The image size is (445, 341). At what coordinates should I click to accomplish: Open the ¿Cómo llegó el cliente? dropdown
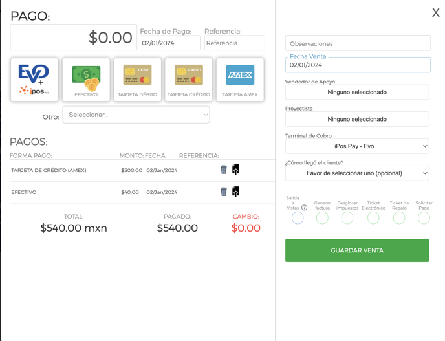point(357,173)
